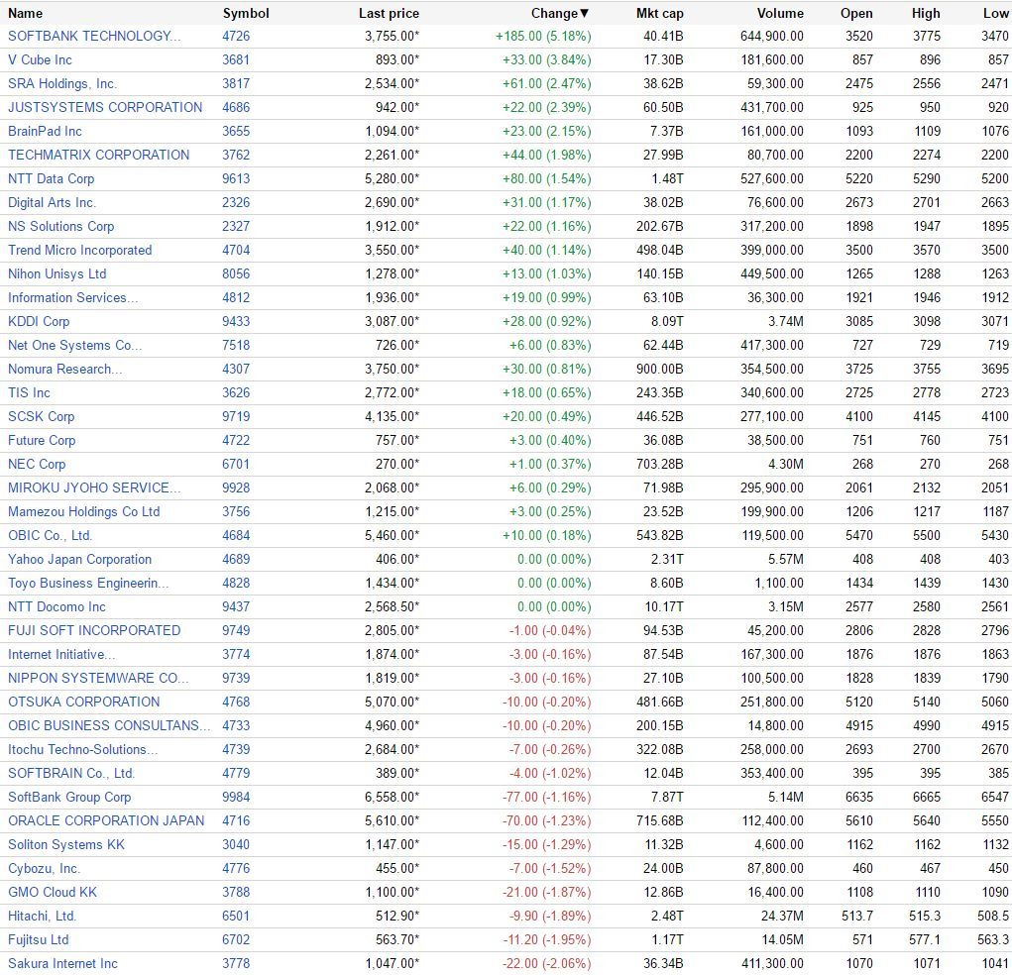Open the TIS Inc link
Viewport: 1012px width, 975px height.
[29, 393]
